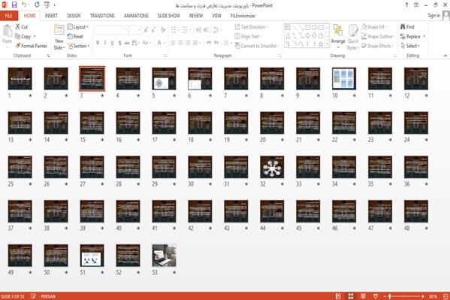Screen dimensions: 450x300
Task: Switch to the INSERT tab
Action: [51, 16]
